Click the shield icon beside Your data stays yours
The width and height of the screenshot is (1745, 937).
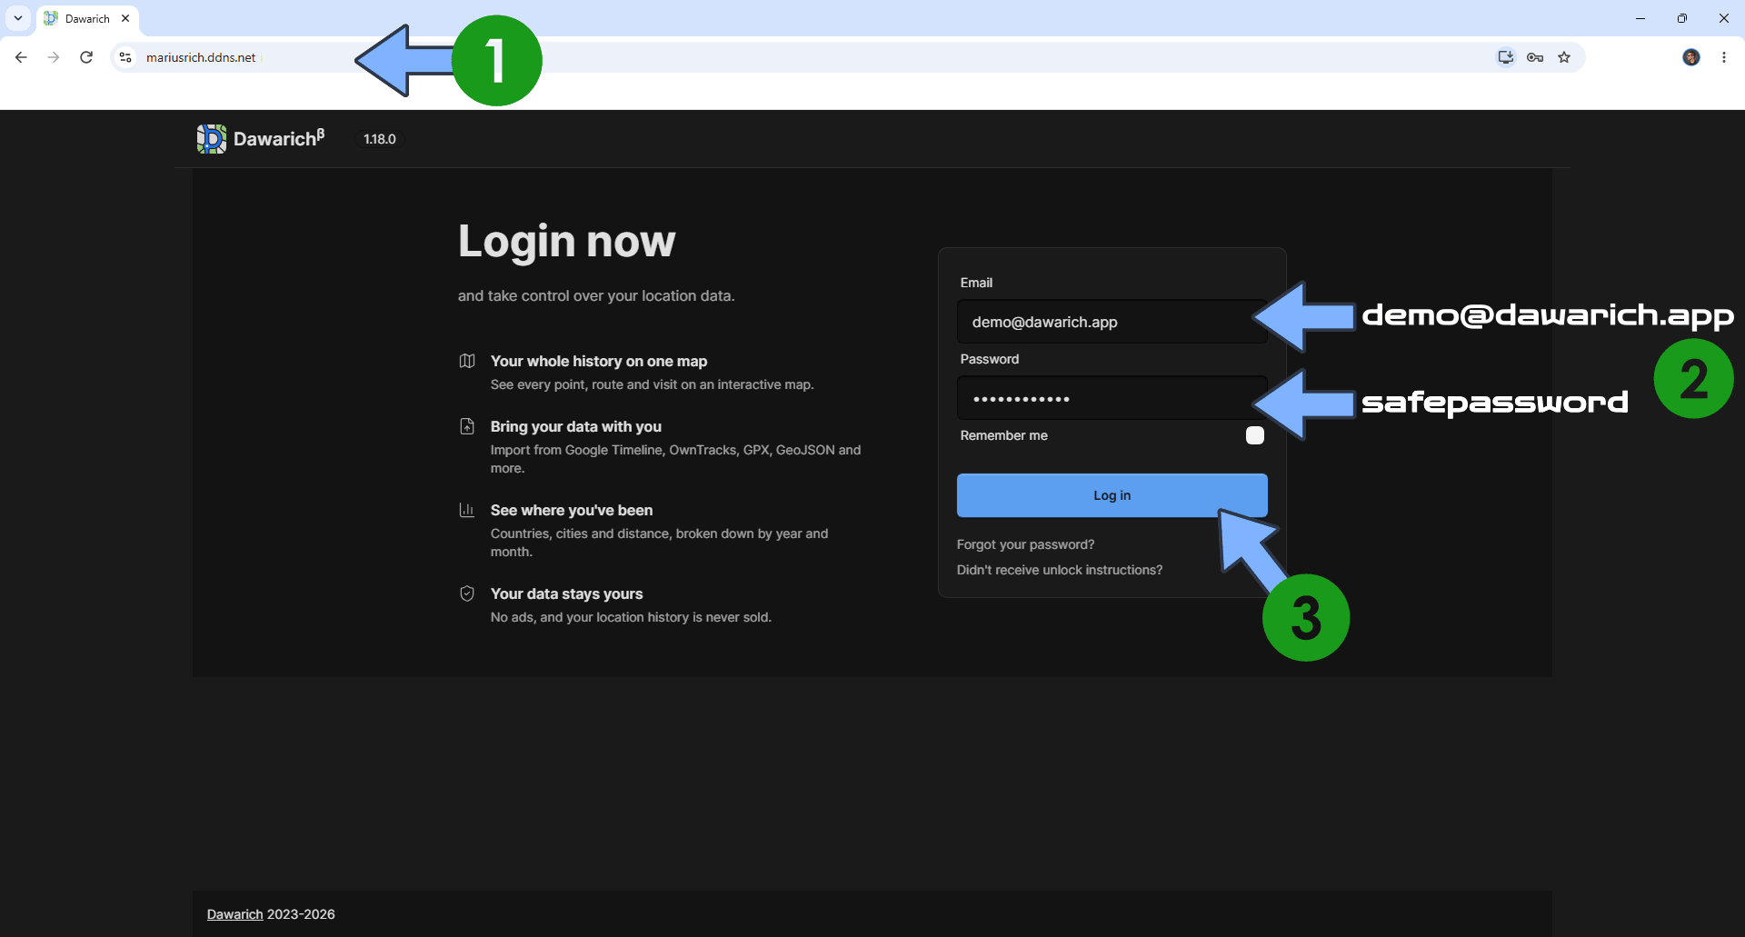coord(467,593)
